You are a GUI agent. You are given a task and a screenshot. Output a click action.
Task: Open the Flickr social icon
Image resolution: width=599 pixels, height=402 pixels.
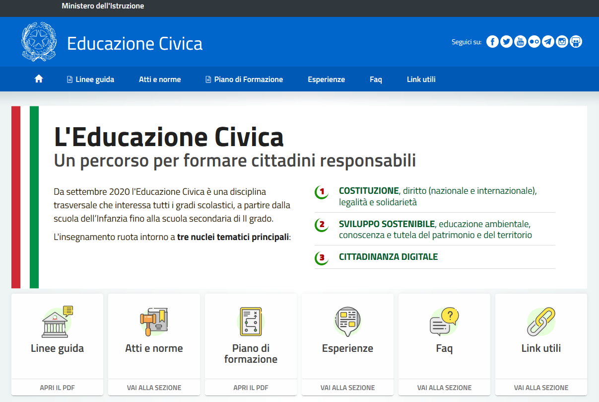534,42
